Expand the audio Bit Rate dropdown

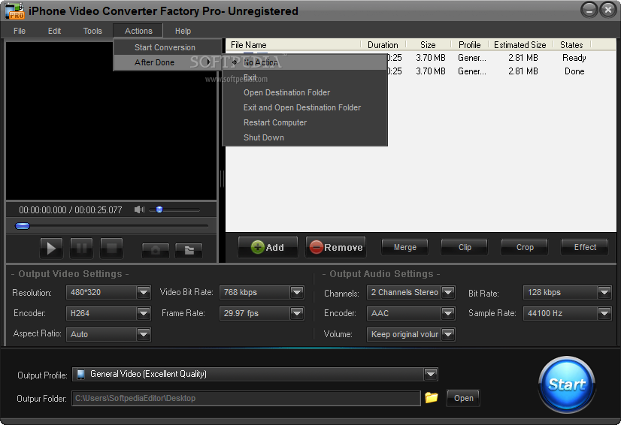point(604,292)
